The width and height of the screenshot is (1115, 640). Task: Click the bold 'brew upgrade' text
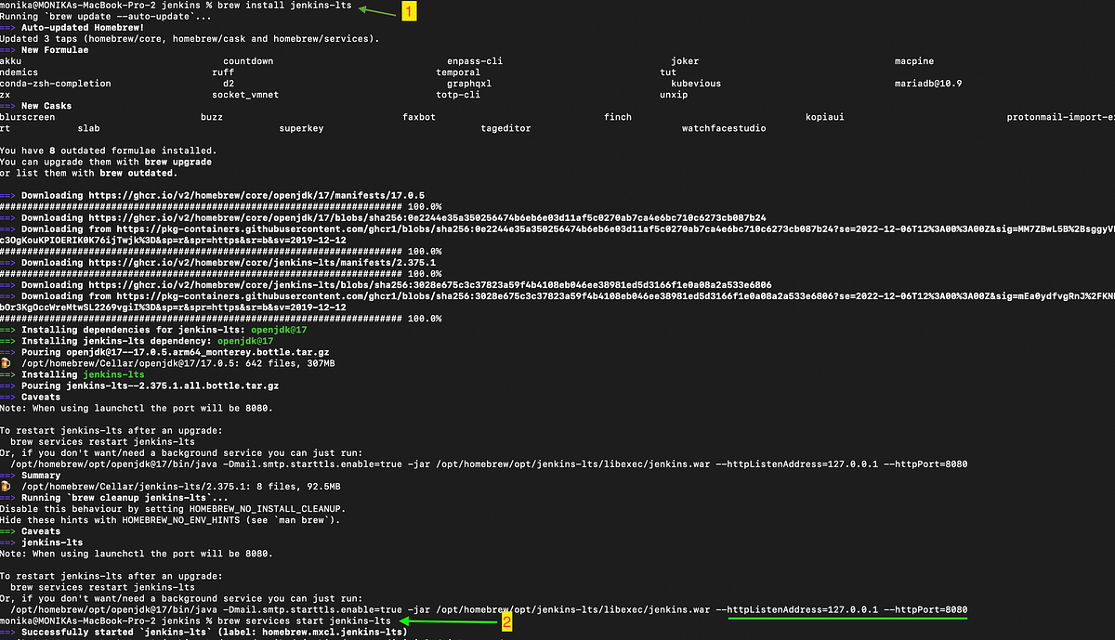click(178, 162)
